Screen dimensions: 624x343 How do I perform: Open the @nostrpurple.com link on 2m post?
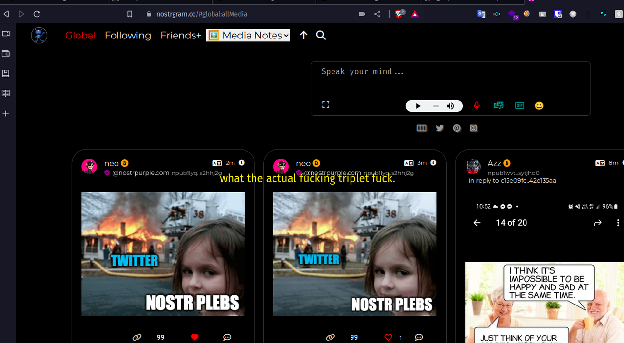141,173
